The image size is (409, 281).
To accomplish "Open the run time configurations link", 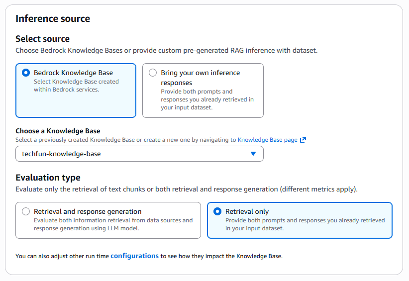I will [134, 256].
